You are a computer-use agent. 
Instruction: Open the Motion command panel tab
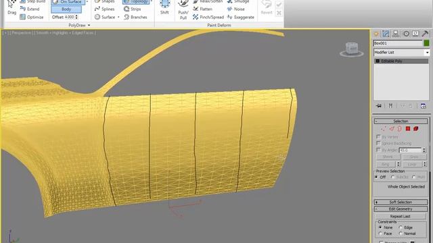tap(406, 34)
